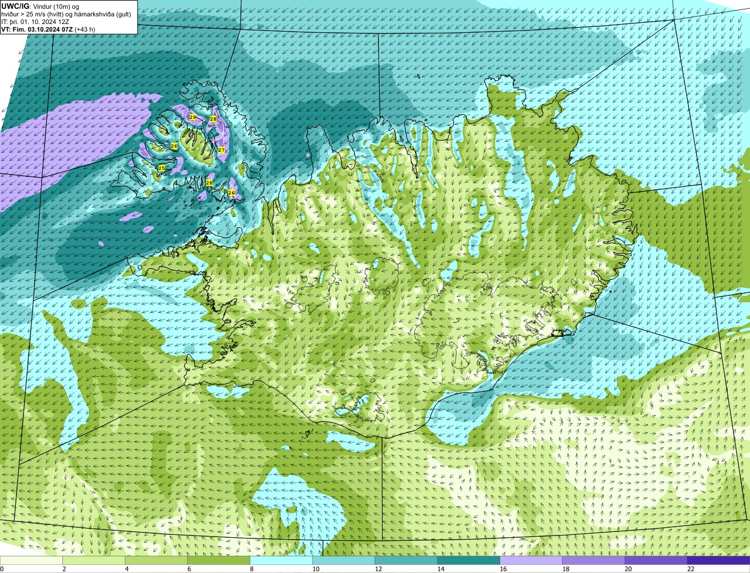Image resolution: width=750 pixels, height=573 pixels.
Task: Pick the 2–4 m/s light green legend swatch
Action: [x=94, y=560]
